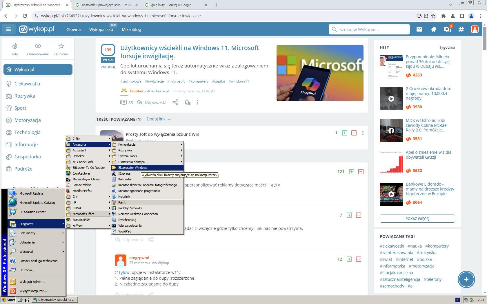487x304 pixels.
Task: Open the Hity flame icon
Action: point(15,46)
